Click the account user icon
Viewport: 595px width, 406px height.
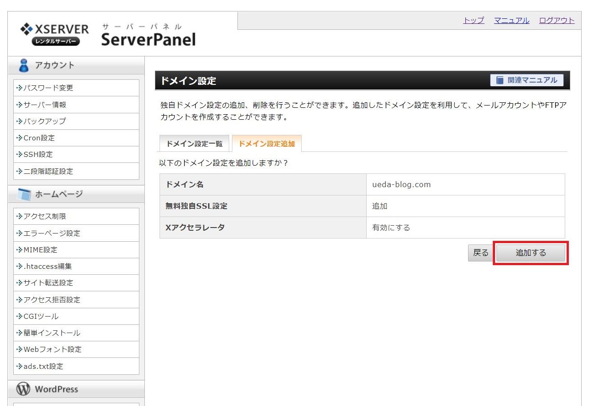coord(23,65)
